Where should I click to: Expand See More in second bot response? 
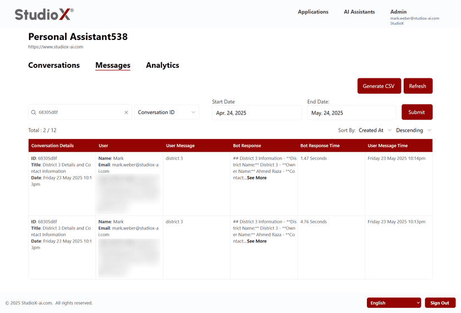(x=257, y=241)
